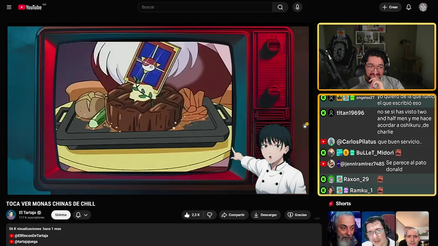Screen dimensions: 438x246
Task: Click the Unirme button
Action: click(x=61, y=215)
